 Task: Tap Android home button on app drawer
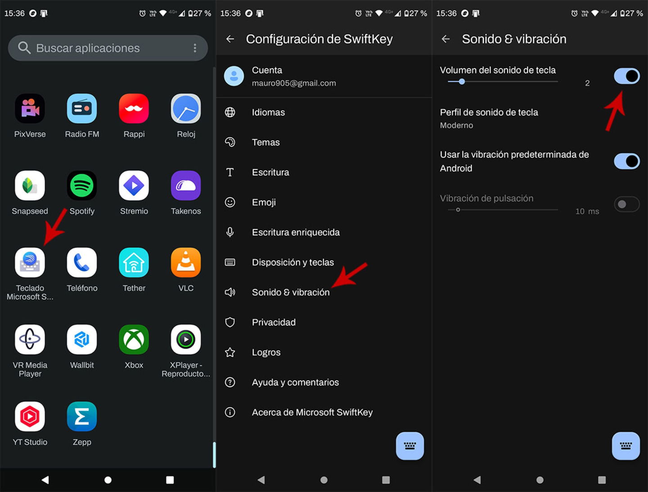click(x=108, y=480)
